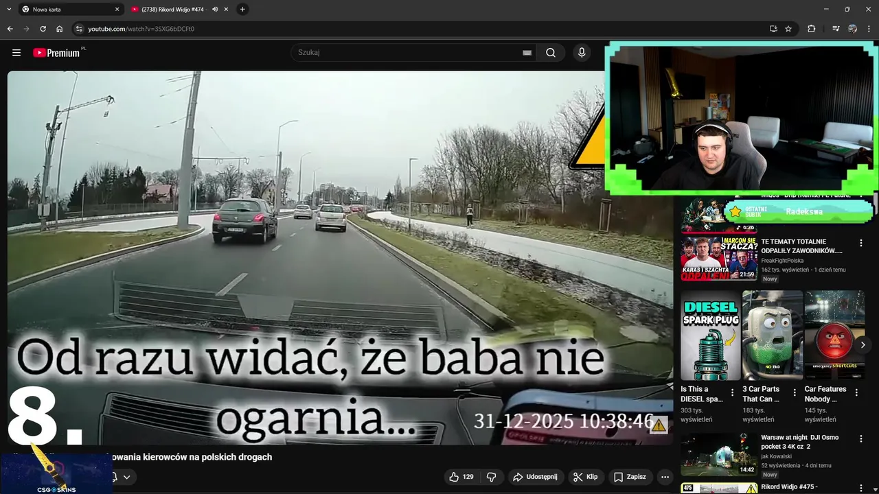This screenshot has height=494, width=879.
Task: Bookmark this page with star icon
Action: point(788,29)
